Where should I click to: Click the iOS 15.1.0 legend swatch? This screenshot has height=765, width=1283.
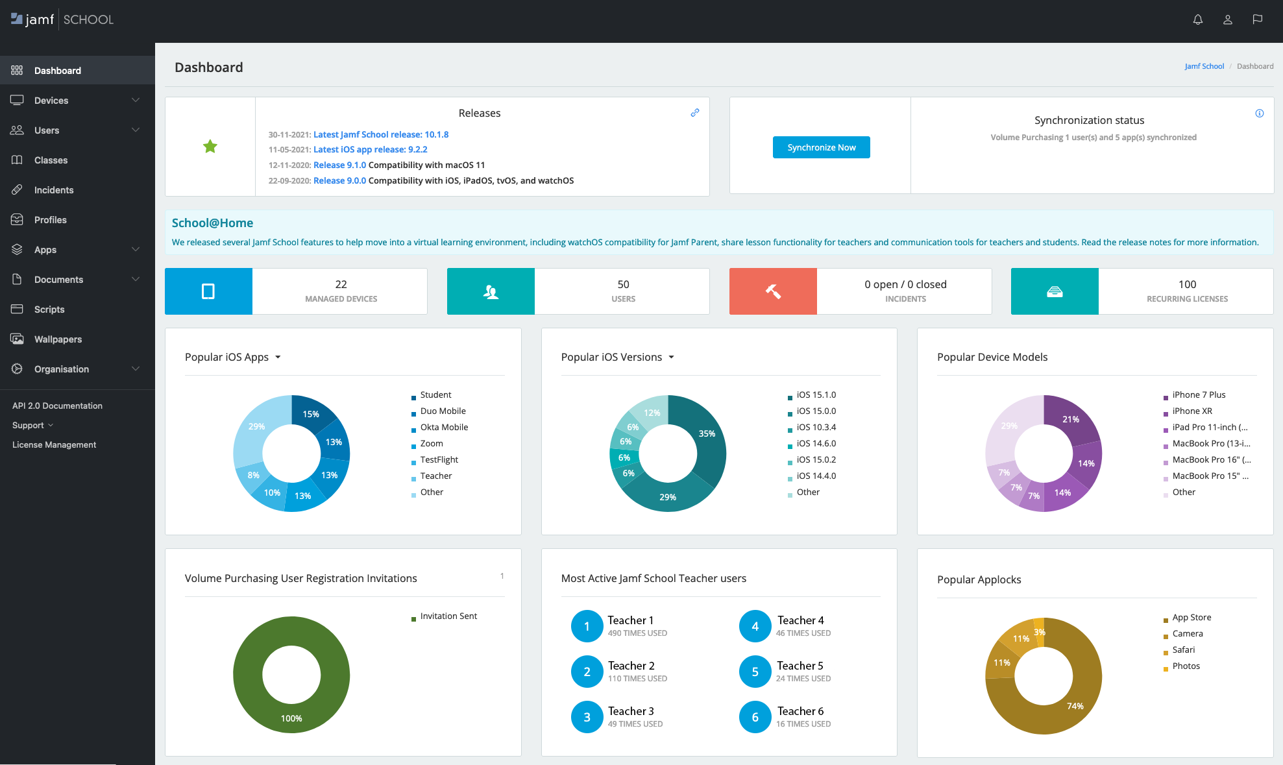click(x=790, y=398)
